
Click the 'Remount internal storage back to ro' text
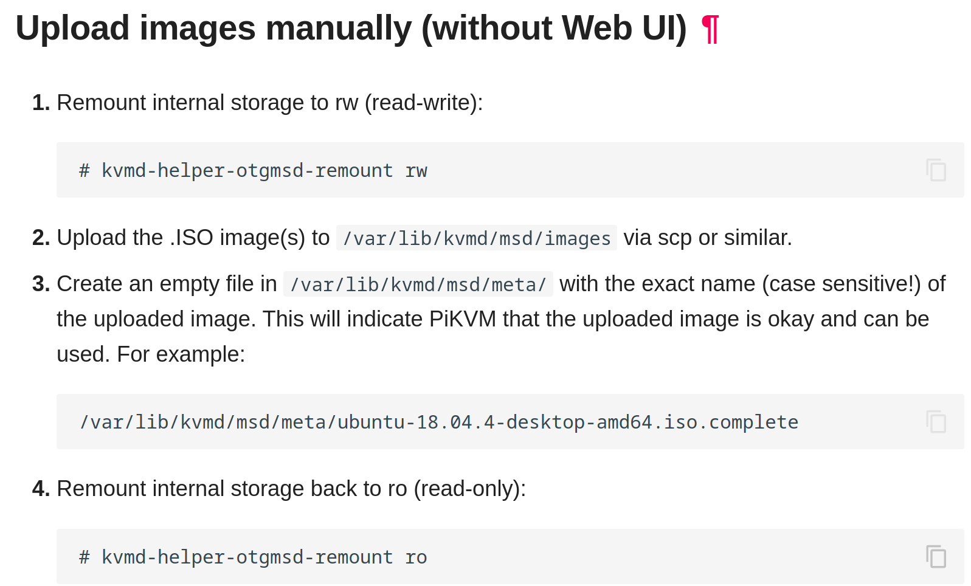(x=291, y=489)
